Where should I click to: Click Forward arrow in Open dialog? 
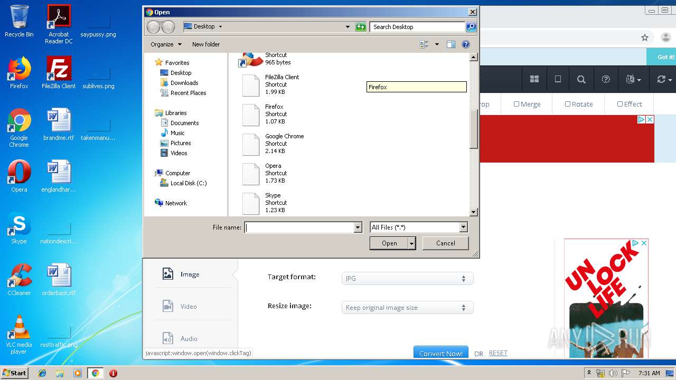click(x=168, y=27)
